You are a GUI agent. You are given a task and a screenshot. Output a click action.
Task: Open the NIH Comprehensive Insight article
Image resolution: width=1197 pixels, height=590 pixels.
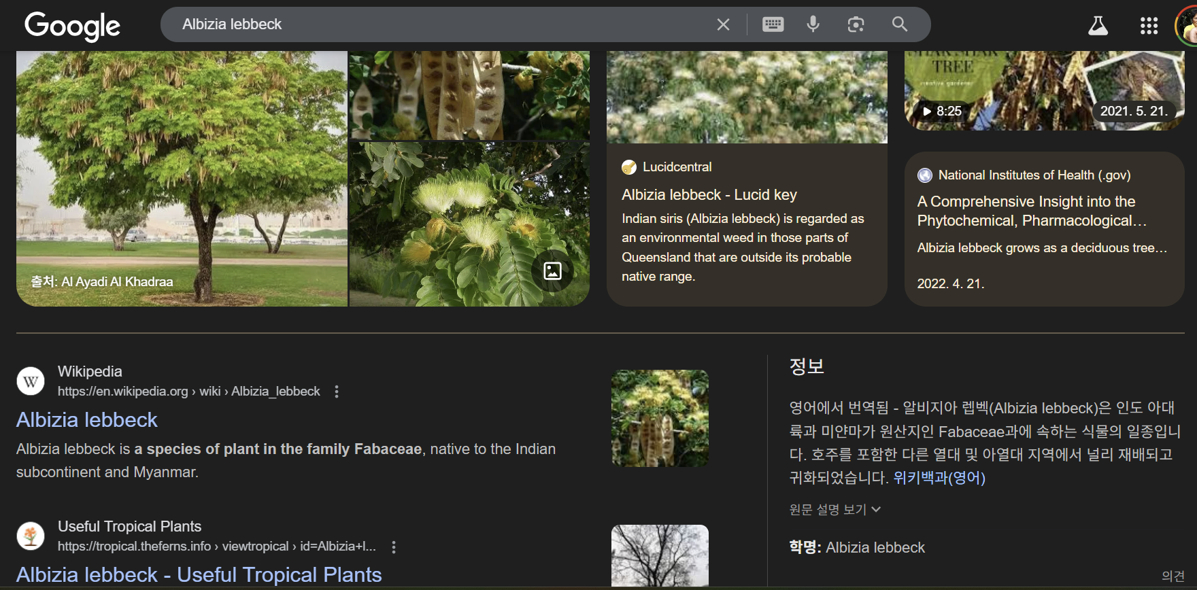[1032, 211]
